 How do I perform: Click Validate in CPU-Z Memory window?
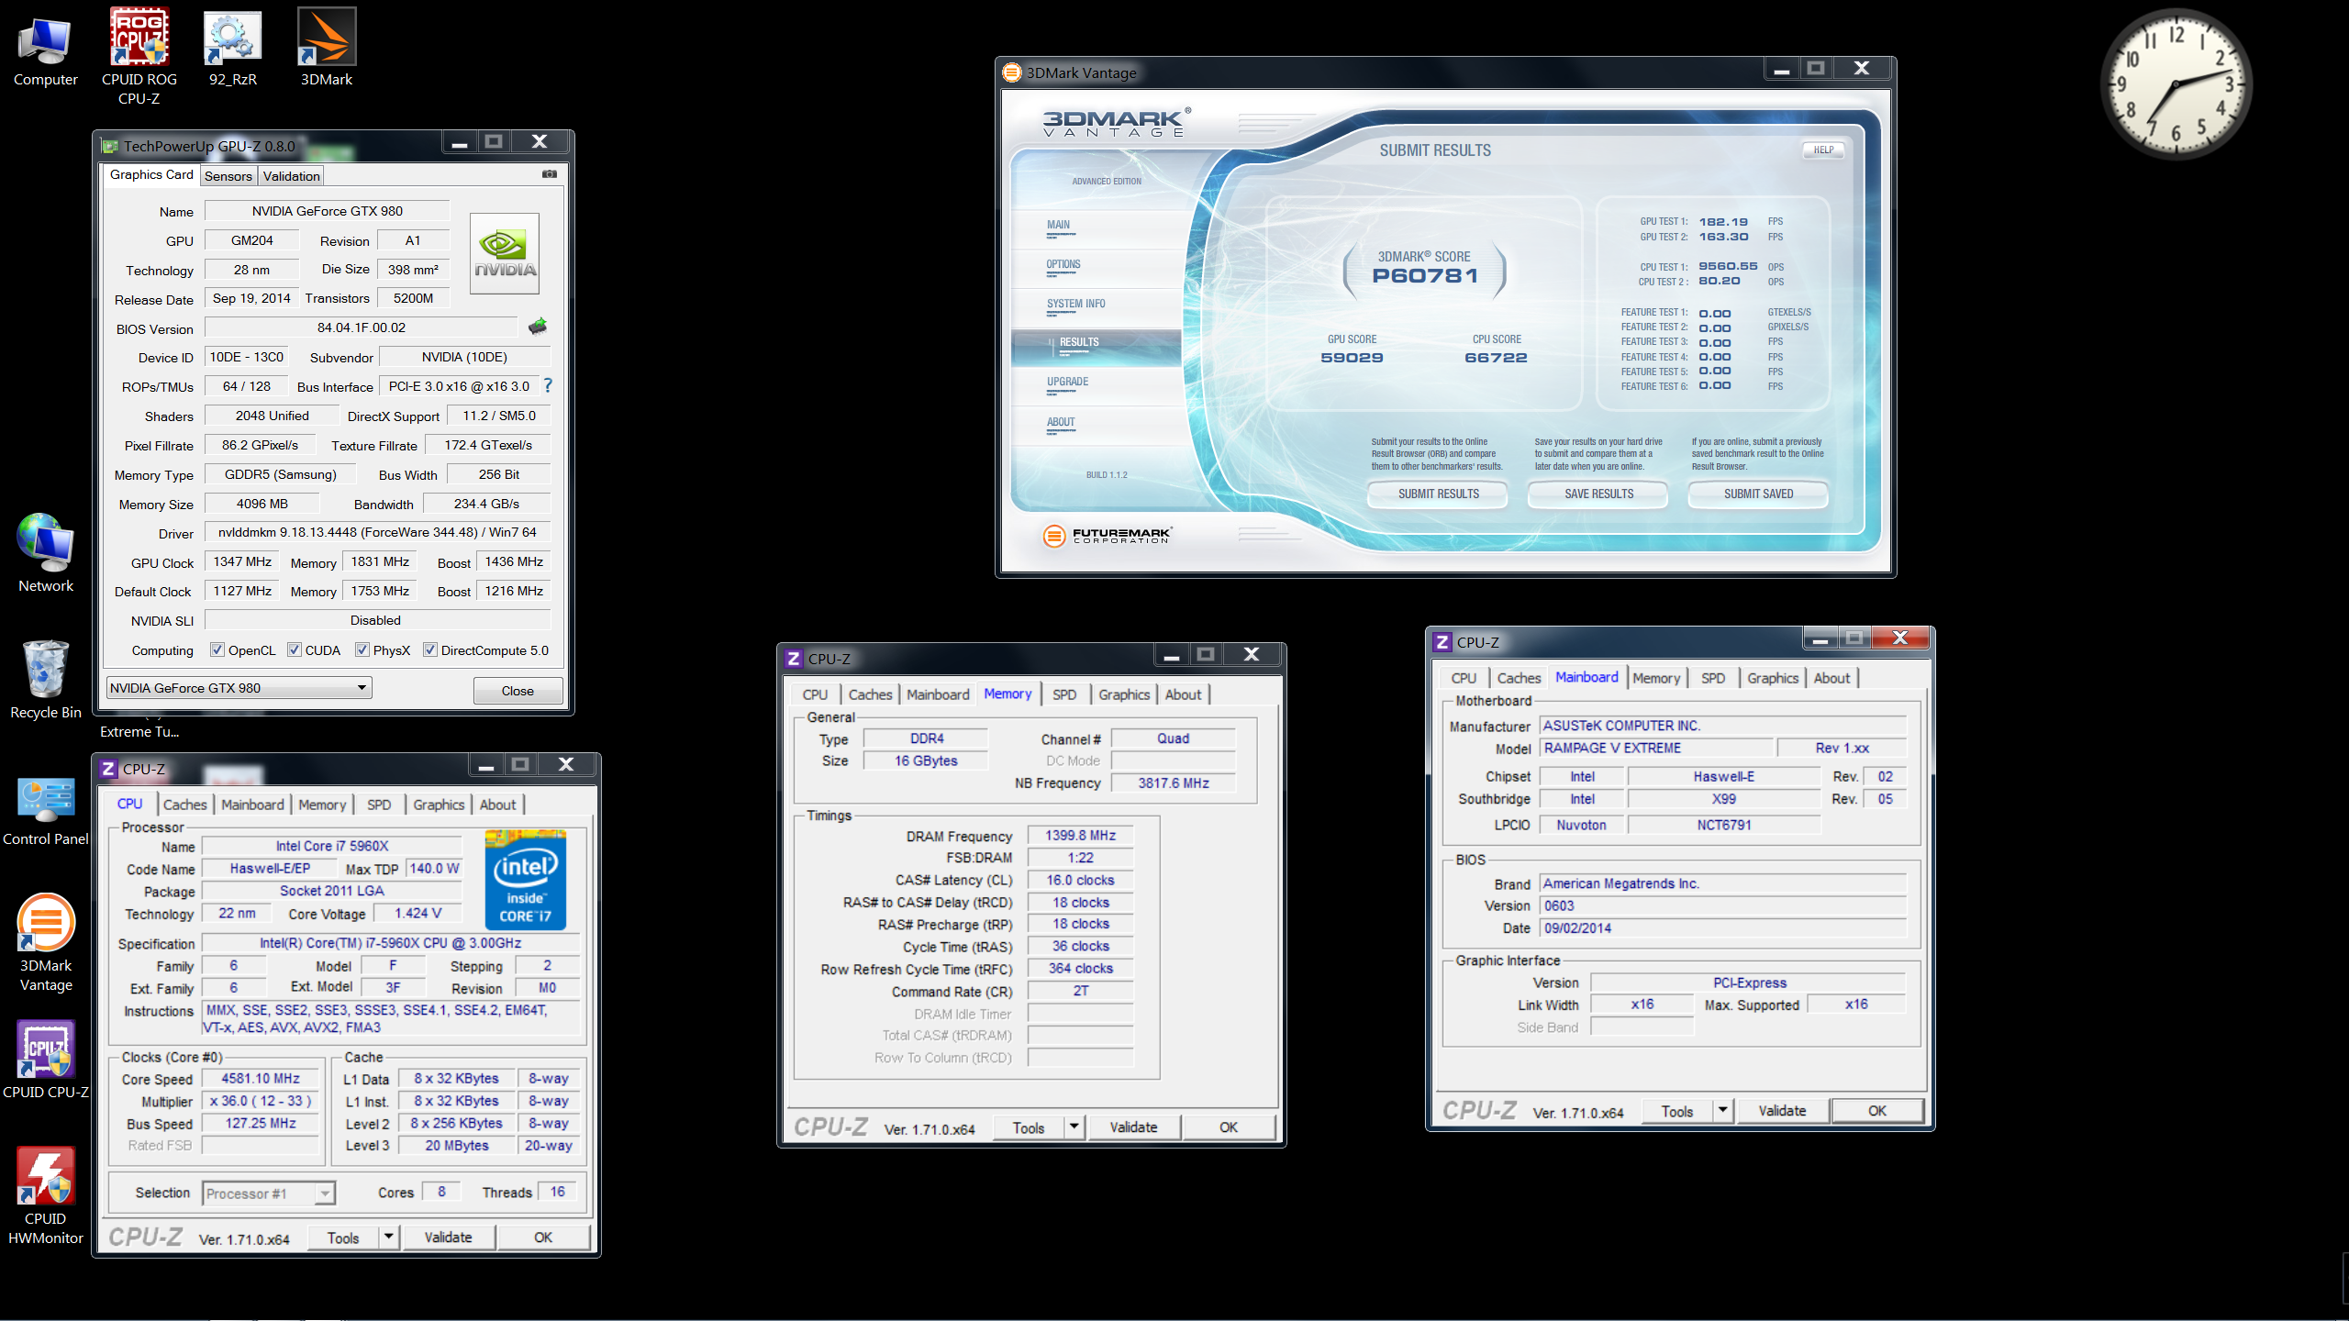pyautogui.click(x=1133, y=1127)
